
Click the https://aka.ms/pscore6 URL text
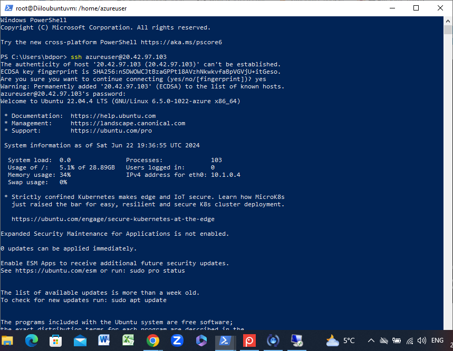point(181,42)
